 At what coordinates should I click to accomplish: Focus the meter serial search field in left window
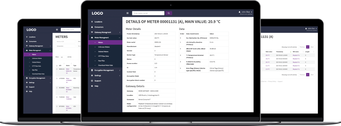71,30
